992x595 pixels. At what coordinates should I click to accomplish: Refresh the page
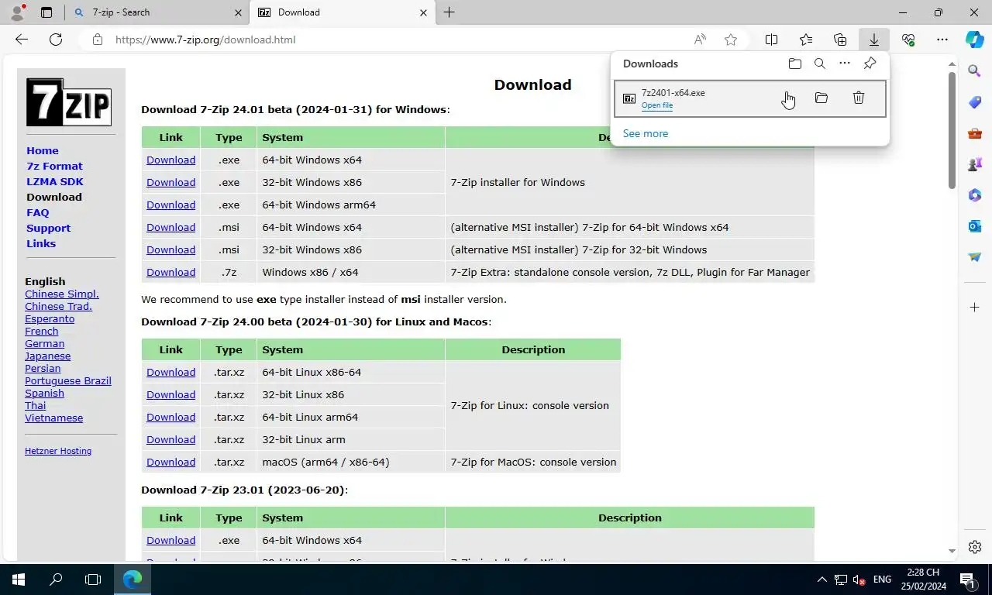pyautogui.click(x=56, y=40)
